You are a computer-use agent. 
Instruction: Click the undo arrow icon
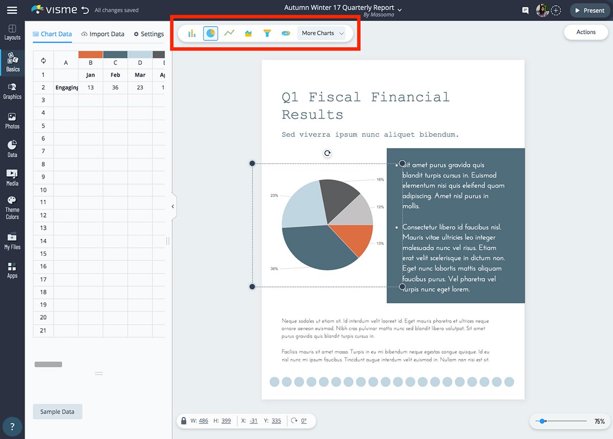[x=85, y=10]
